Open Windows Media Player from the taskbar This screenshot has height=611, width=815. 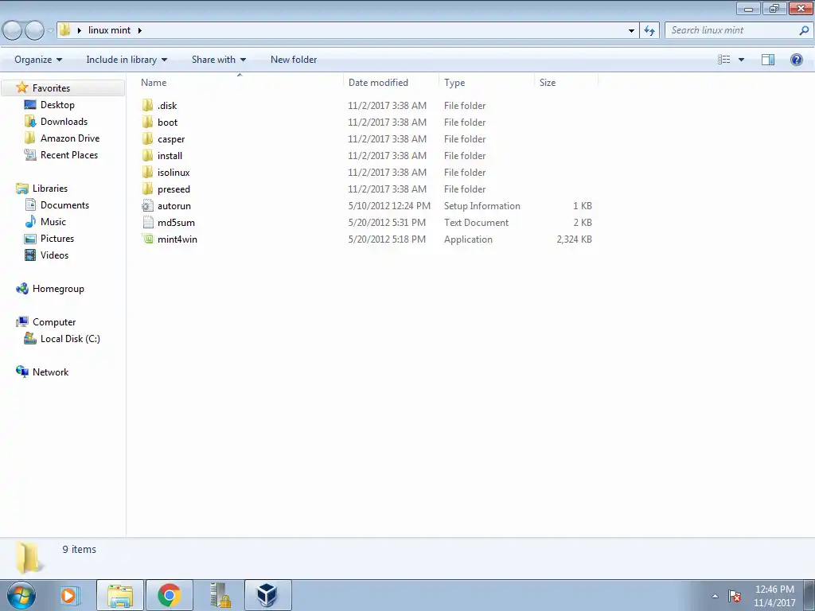click(x=69, y=595)
